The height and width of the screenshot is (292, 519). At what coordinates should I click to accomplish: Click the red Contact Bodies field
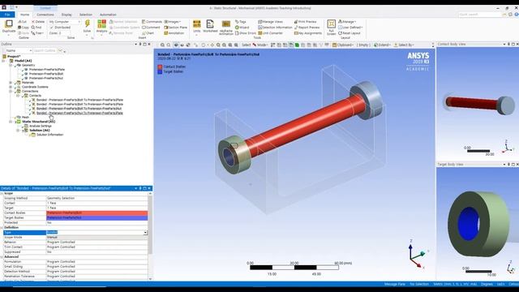pos(97,213)
